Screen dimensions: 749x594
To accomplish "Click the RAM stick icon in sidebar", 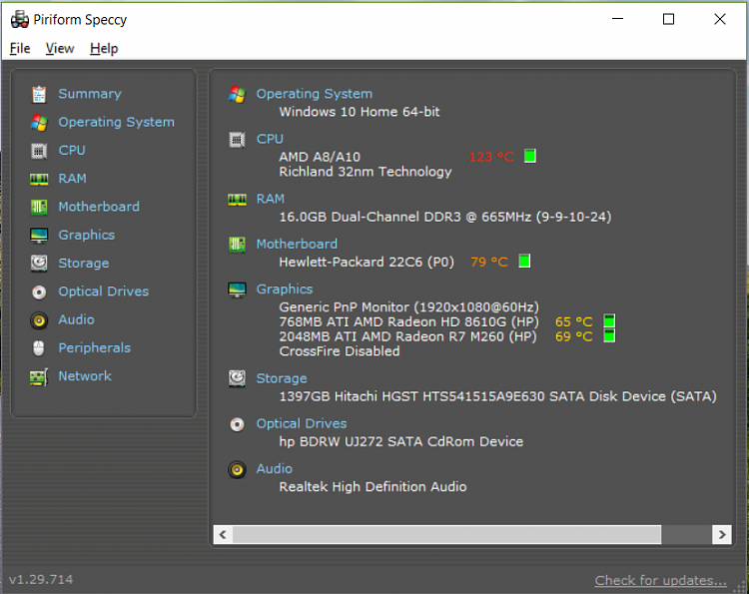I will (x=39, y=179).
